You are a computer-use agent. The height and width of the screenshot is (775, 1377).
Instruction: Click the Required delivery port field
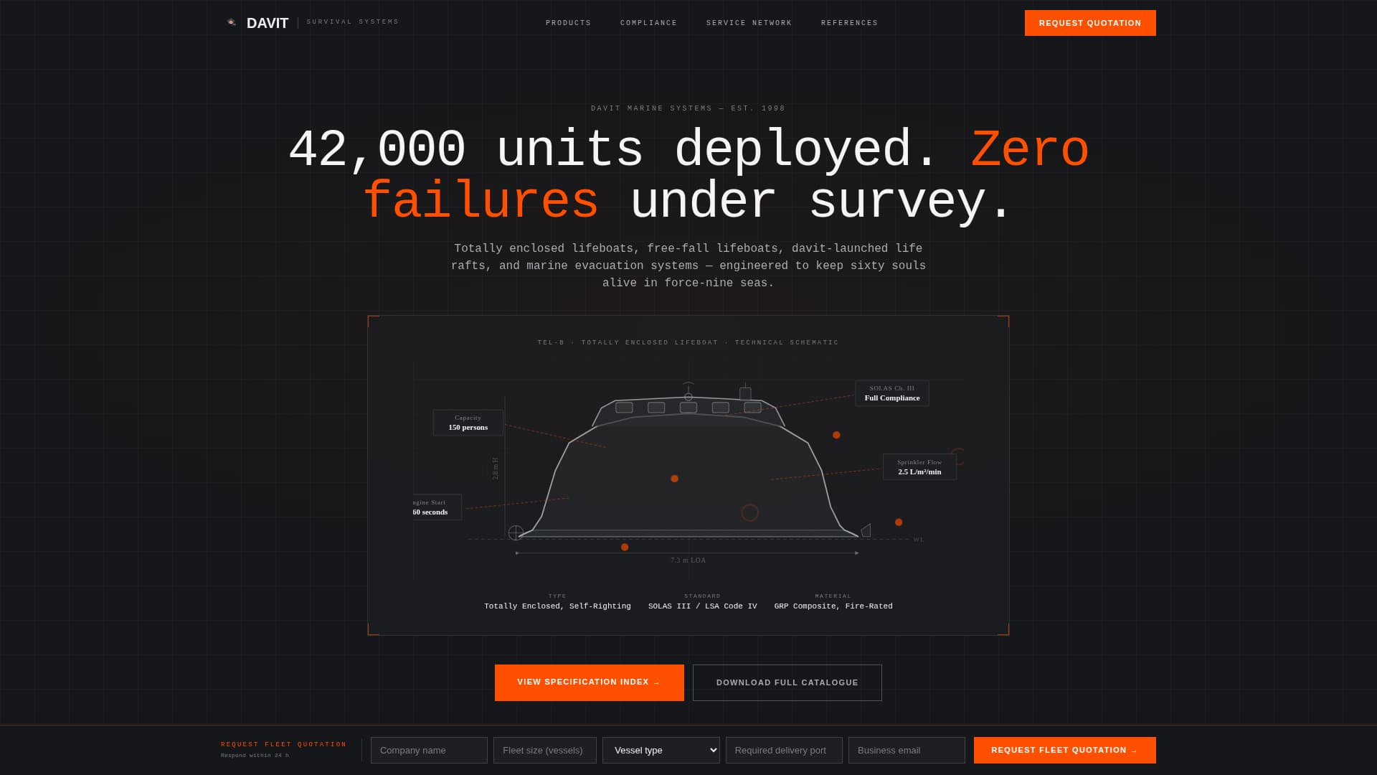[x=783, y=750]
